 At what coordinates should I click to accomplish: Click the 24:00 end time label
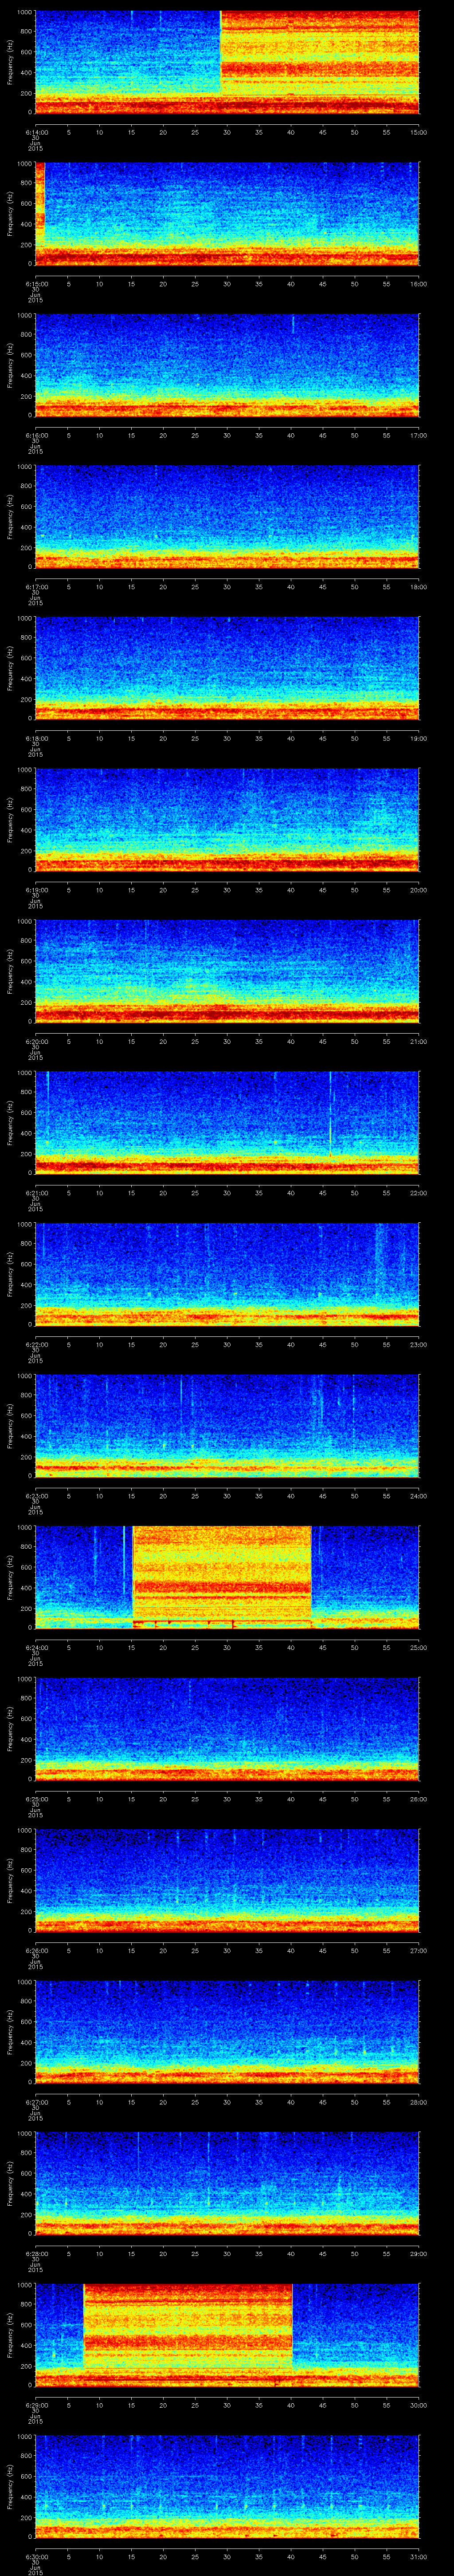(419, 1496)
